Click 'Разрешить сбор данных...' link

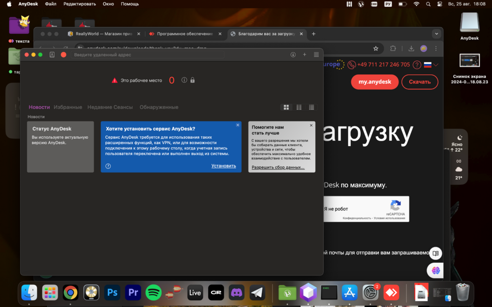(278, 167)
